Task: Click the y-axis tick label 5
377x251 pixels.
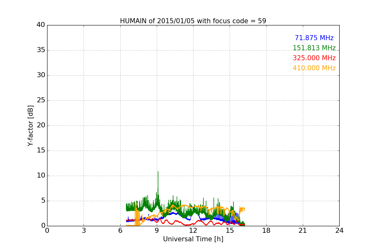Action: (43, 201)
